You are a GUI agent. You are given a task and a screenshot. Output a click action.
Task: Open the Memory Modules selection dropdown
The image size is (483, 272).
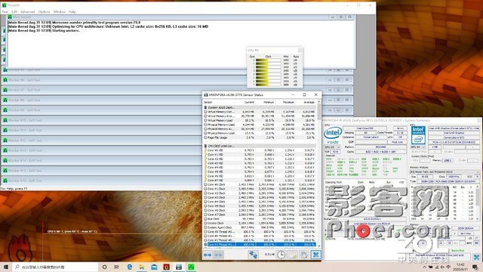(445, 172)
